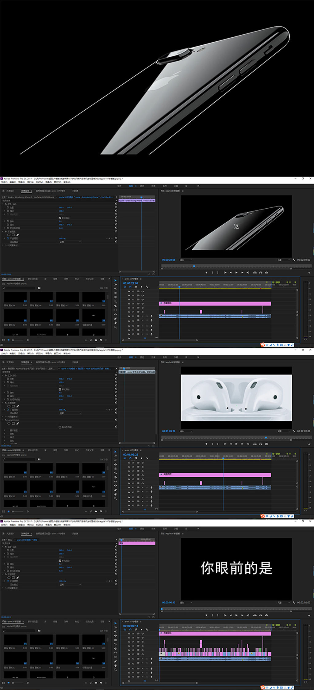Click Add/Remove Keyframe for Opacity in the AirPods window
Viewport: 314px width, 690px height.
click(109, 410)
